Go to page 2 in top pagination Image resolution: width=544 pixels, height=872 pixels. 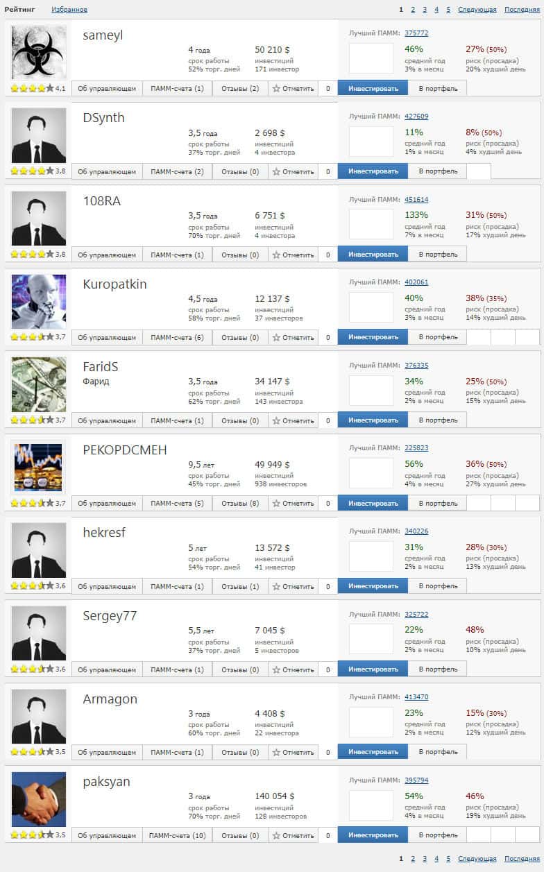coord(413,10)
